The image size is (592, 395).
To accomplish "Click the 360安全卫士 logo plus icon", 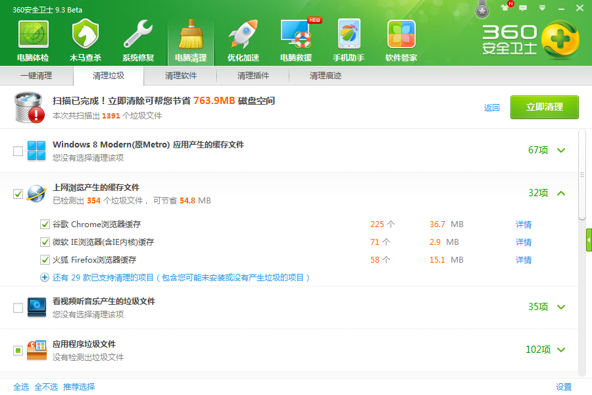I will [560, 39].
